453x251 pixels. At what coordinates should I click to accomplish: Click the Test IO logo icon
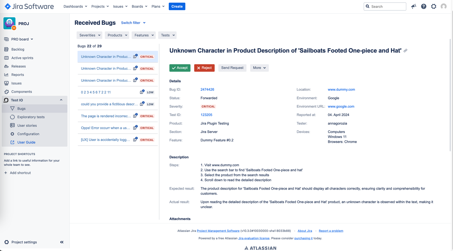tap(6, 100)
